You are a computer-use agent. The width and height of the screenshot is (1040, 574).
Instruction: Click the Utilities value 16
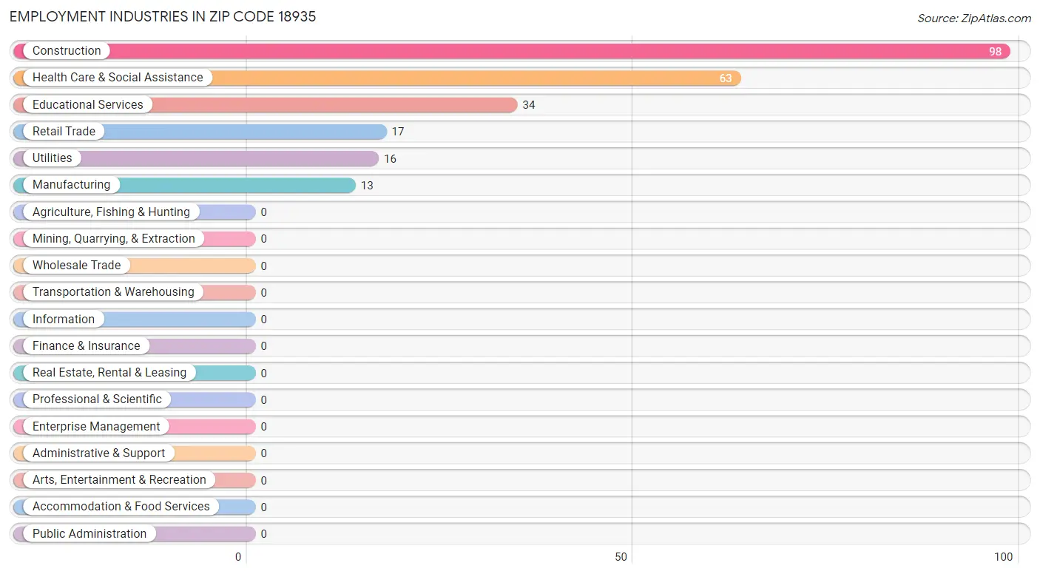(390, 159)
